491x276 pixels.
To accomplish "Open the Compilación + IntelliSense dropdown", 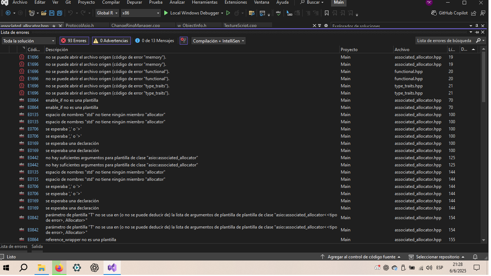I will point(218,41).
